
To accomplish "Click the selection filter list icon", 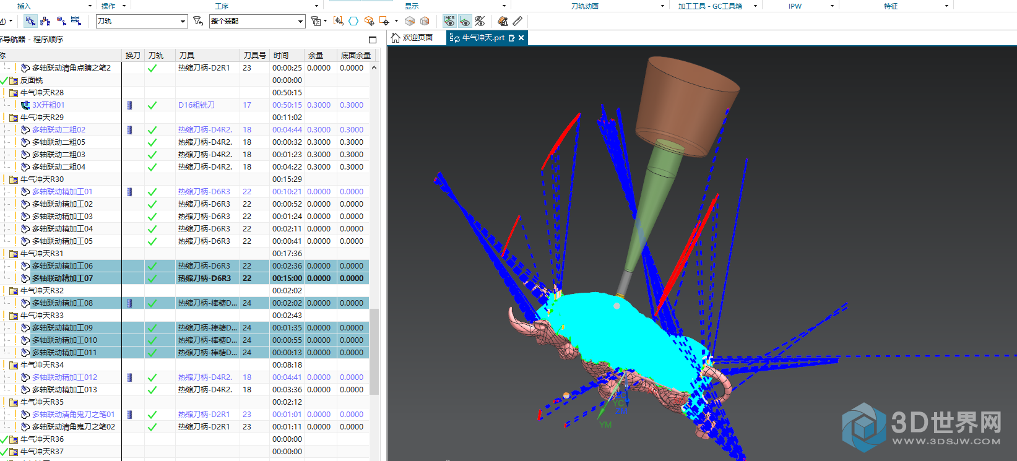I will click(316, 21).
